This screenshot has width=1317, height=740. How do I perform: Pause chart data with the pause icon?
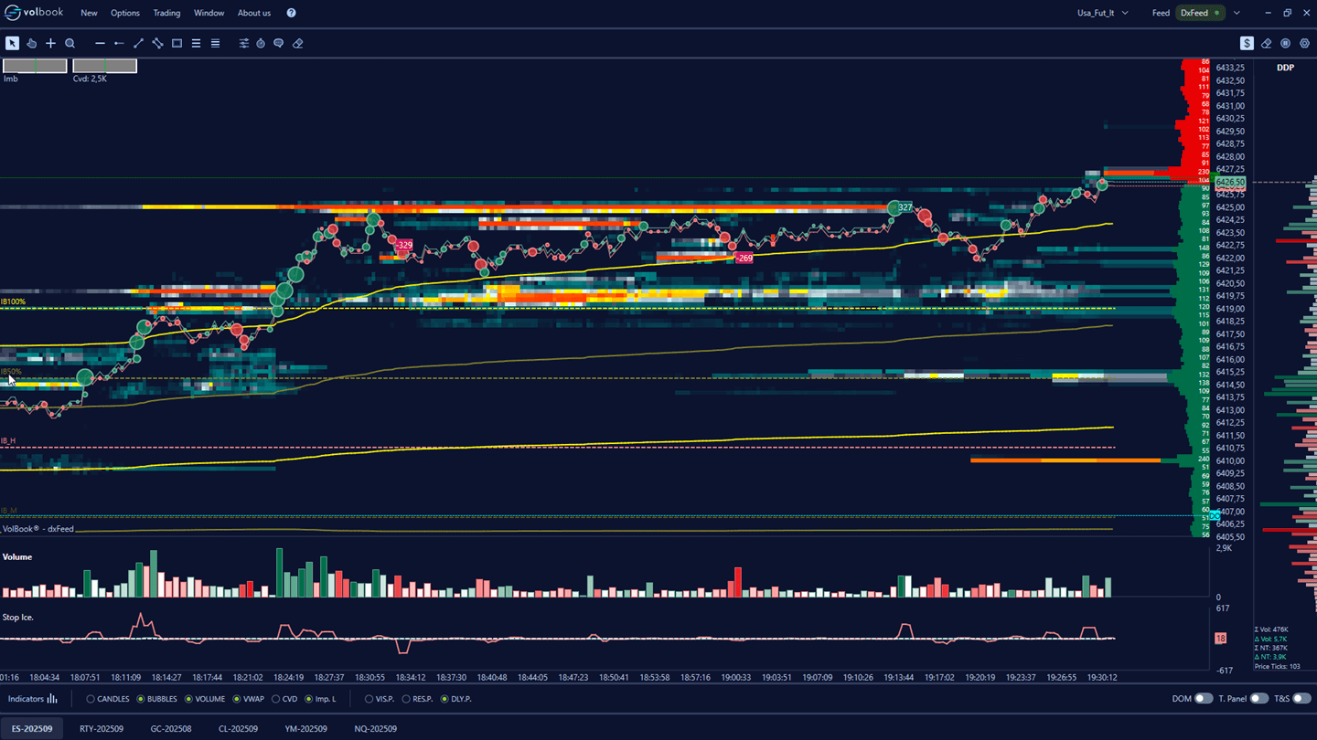(x=1287, y=43)
